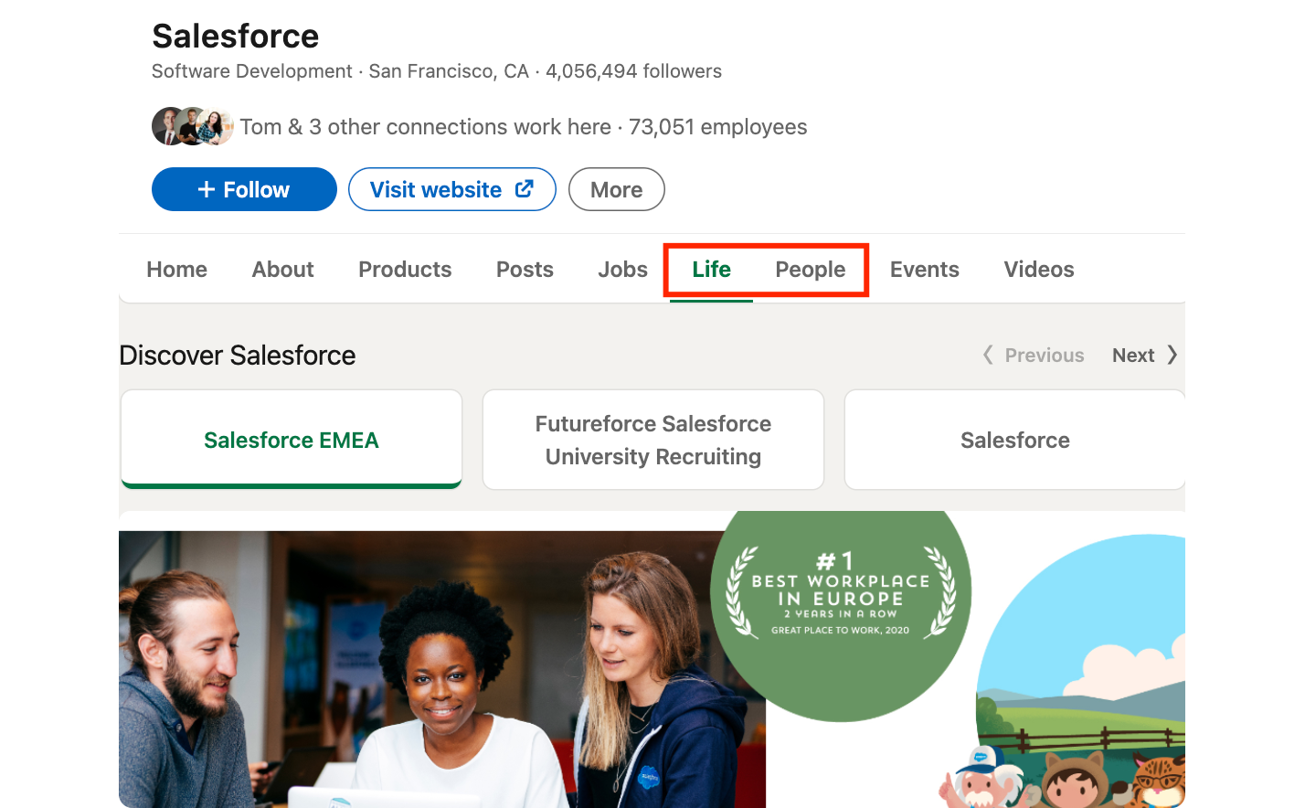Click the 4,056,494 followers text
Viewport: 1305px width, 808px height.
633,71
